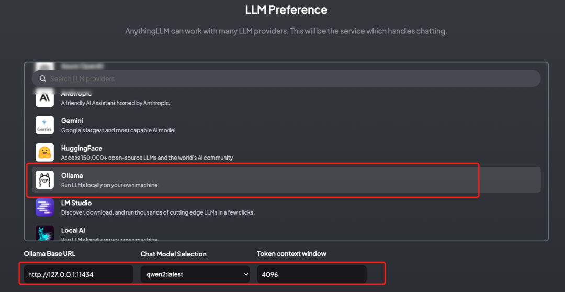The height and width of the screenshot is (292, 565).
Task: Click the purple LM Studio logo
Action: [44, 207]
